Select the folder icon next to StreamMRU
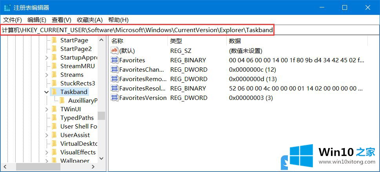 [54, 66]
